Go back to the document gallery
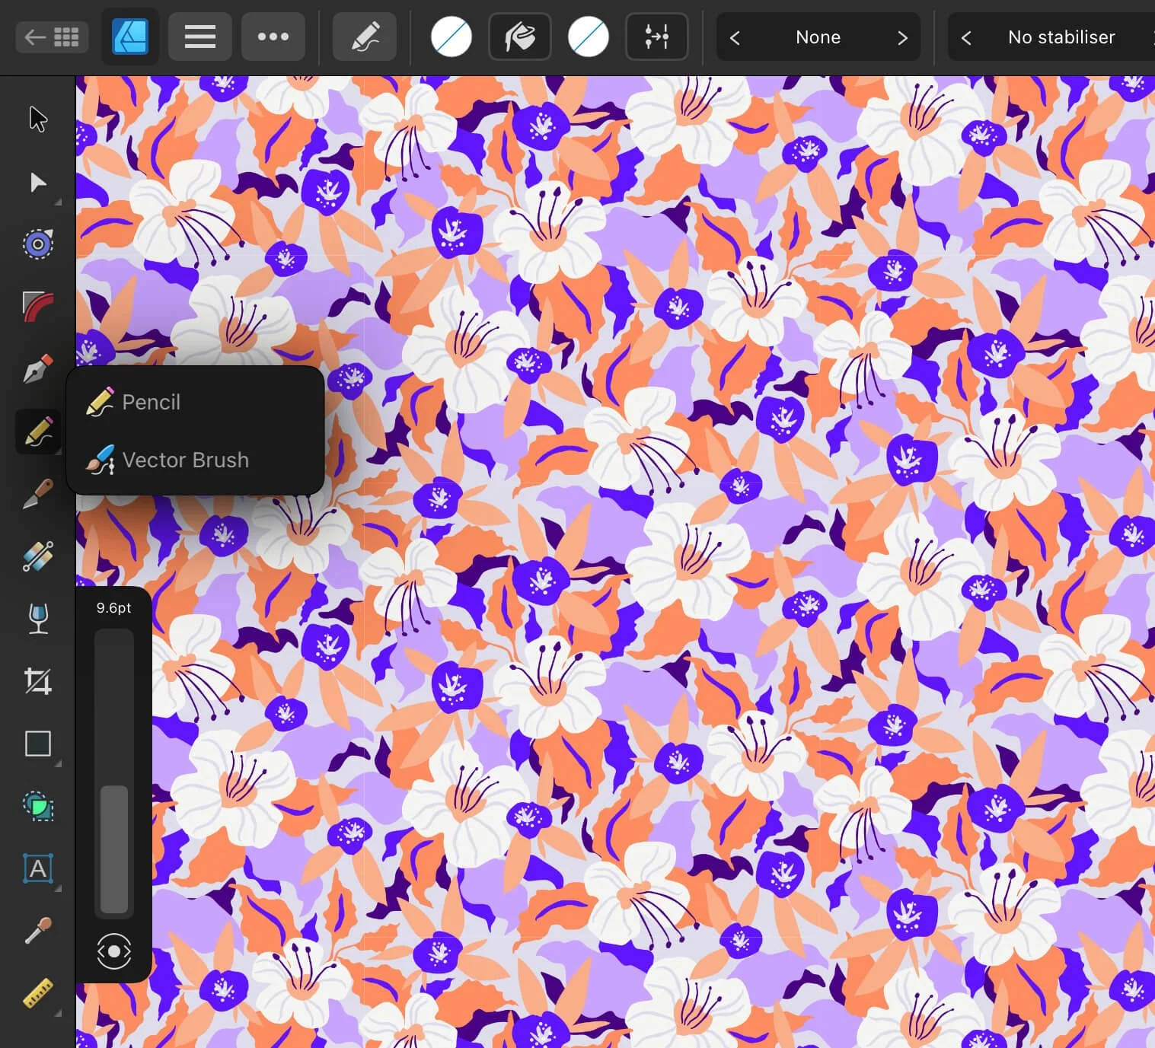1155x1048 pixels. click(x=52, y=37)
